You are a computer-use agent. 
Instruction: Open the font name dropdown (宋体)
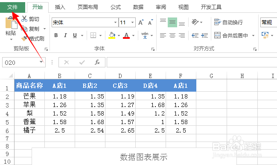tap(115, 23)
